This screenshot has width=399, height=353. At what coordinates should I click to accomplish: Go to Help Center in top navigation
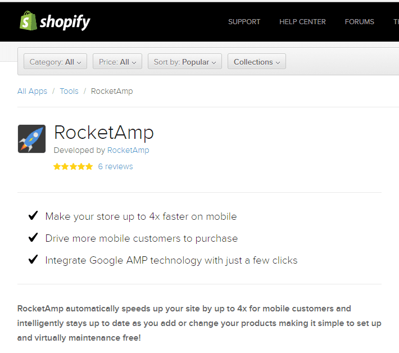[x=302, y=22]
